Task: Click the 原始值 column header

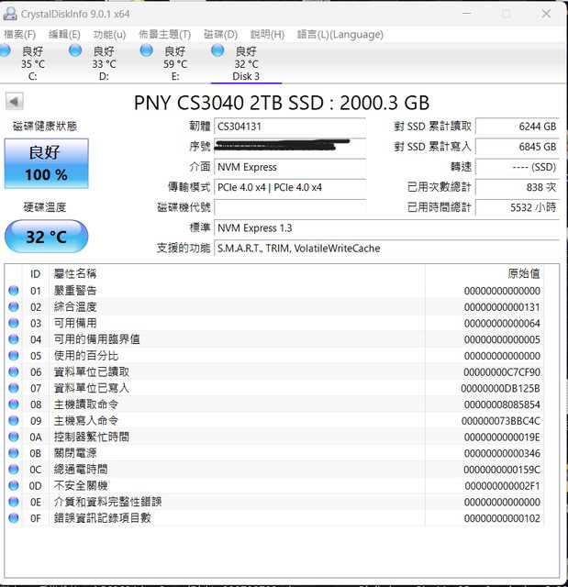Action: coord(523,273)
